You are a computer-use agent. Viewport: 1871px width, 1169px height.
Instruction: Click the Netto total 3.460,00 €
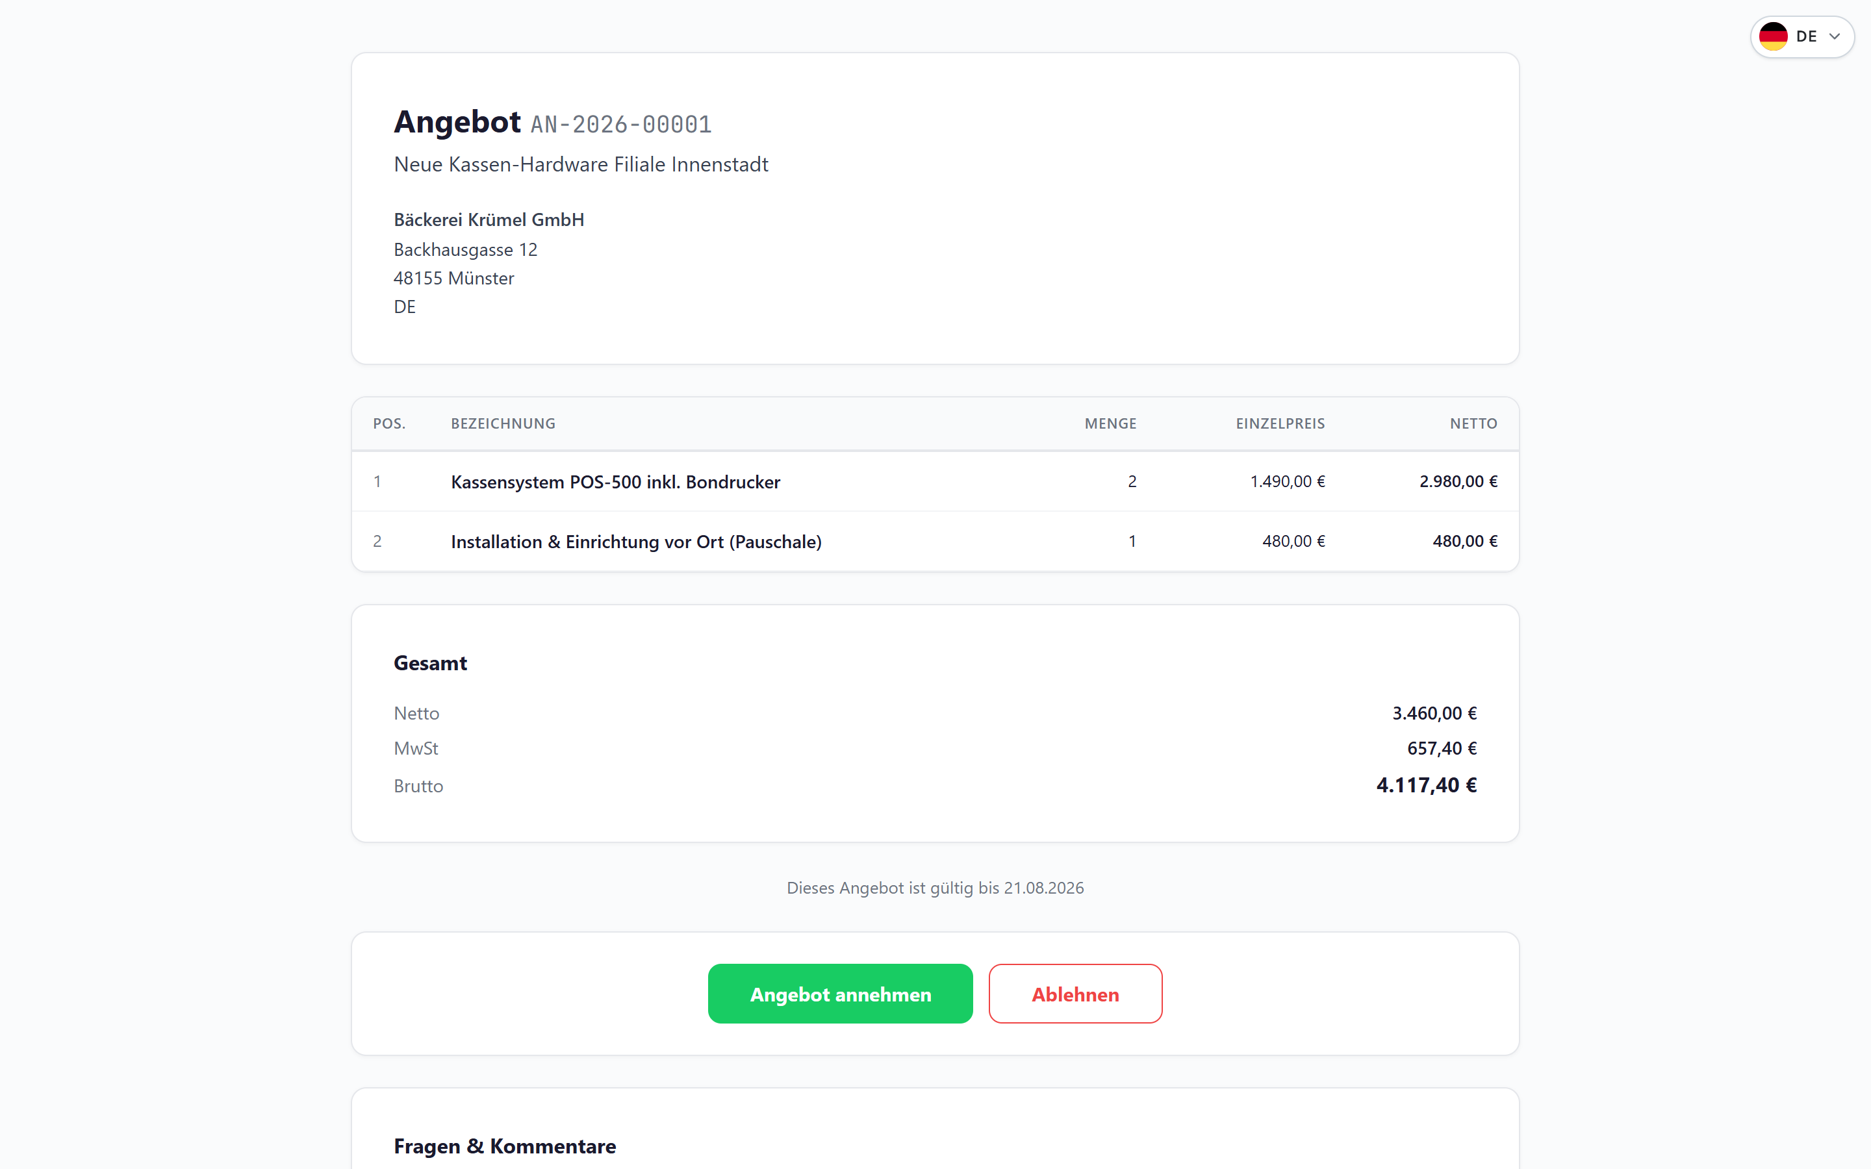point(1435,713)
